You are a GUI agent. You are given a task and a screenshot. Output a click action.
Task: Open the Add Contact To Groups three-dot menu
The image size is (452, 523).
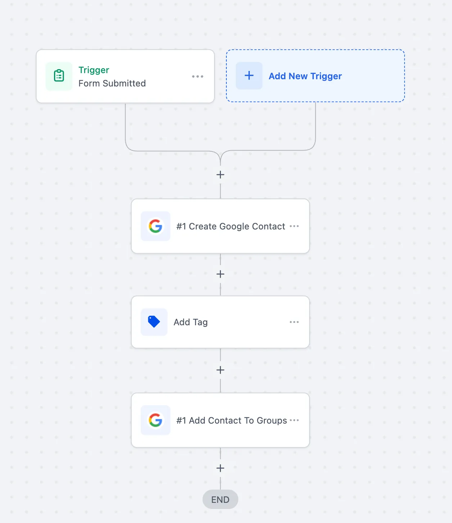pos(294,420)
